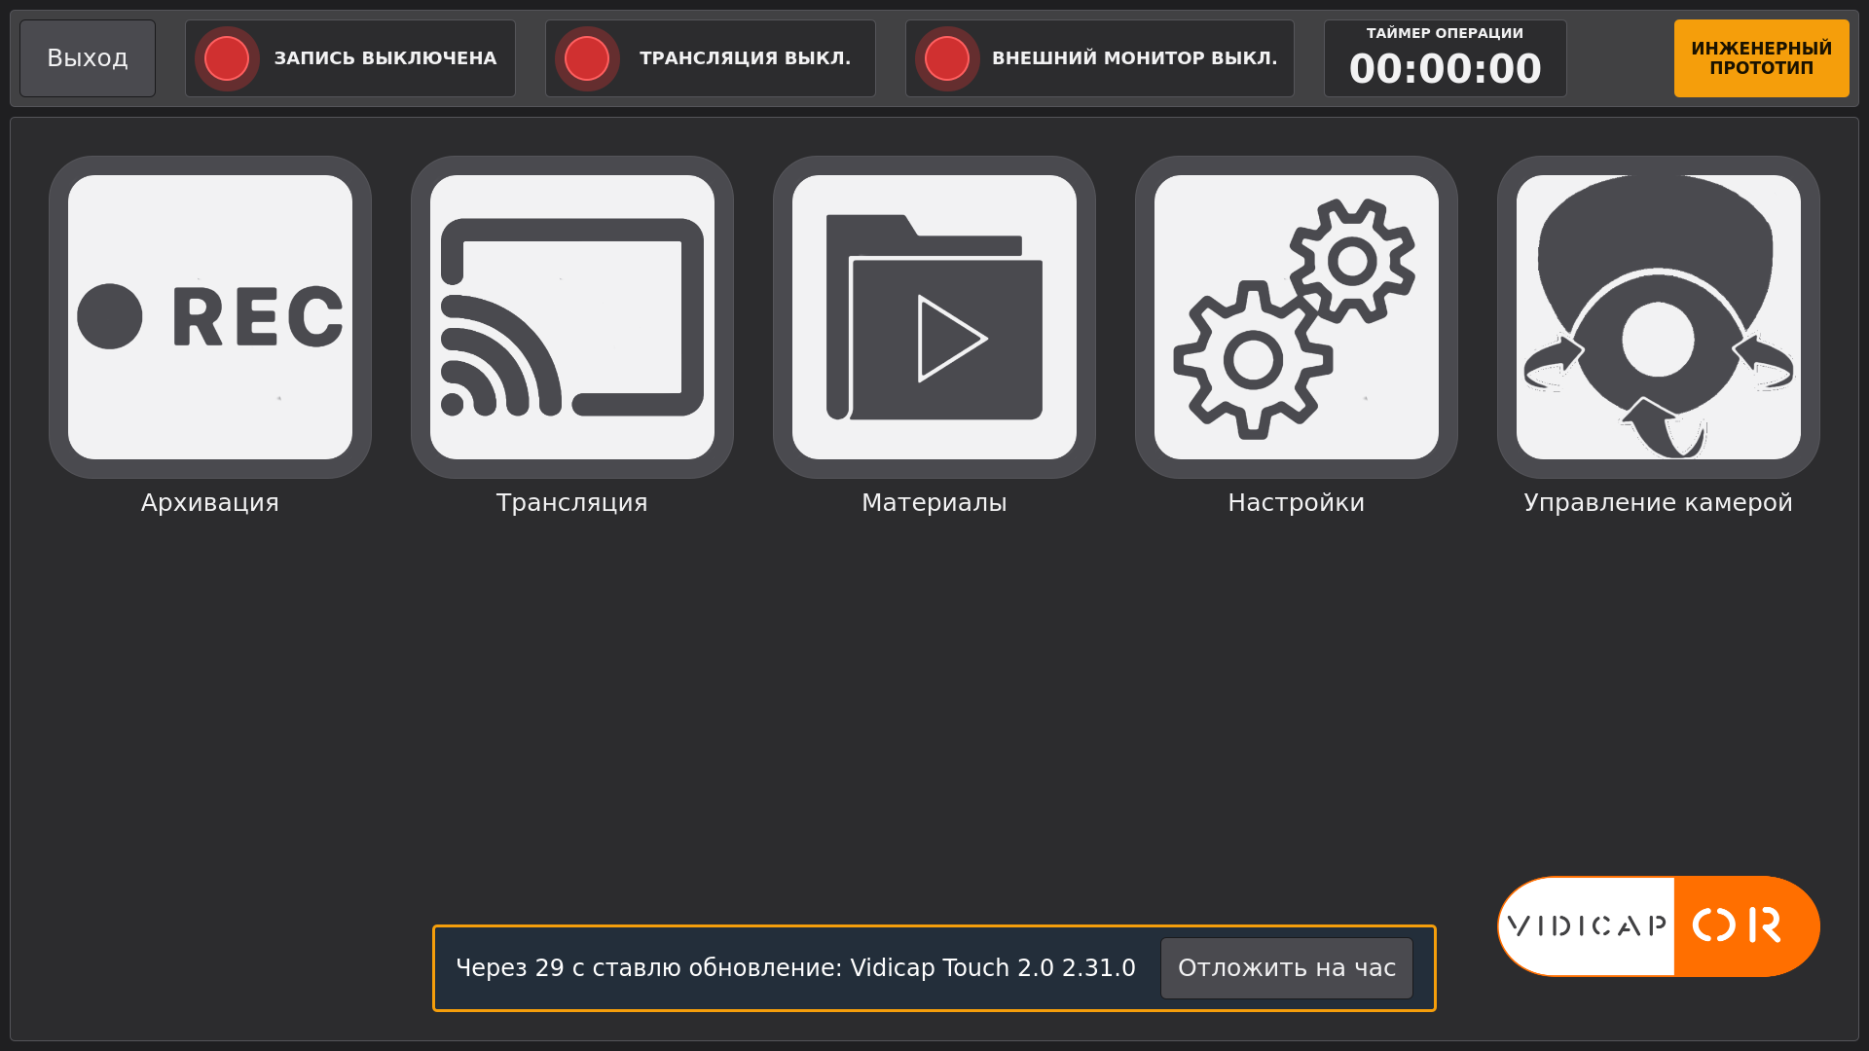
Task: Click the ТАЙМЕР ОПЕРАЦИИ 00:00:00 display
Action: point(1446,58)
